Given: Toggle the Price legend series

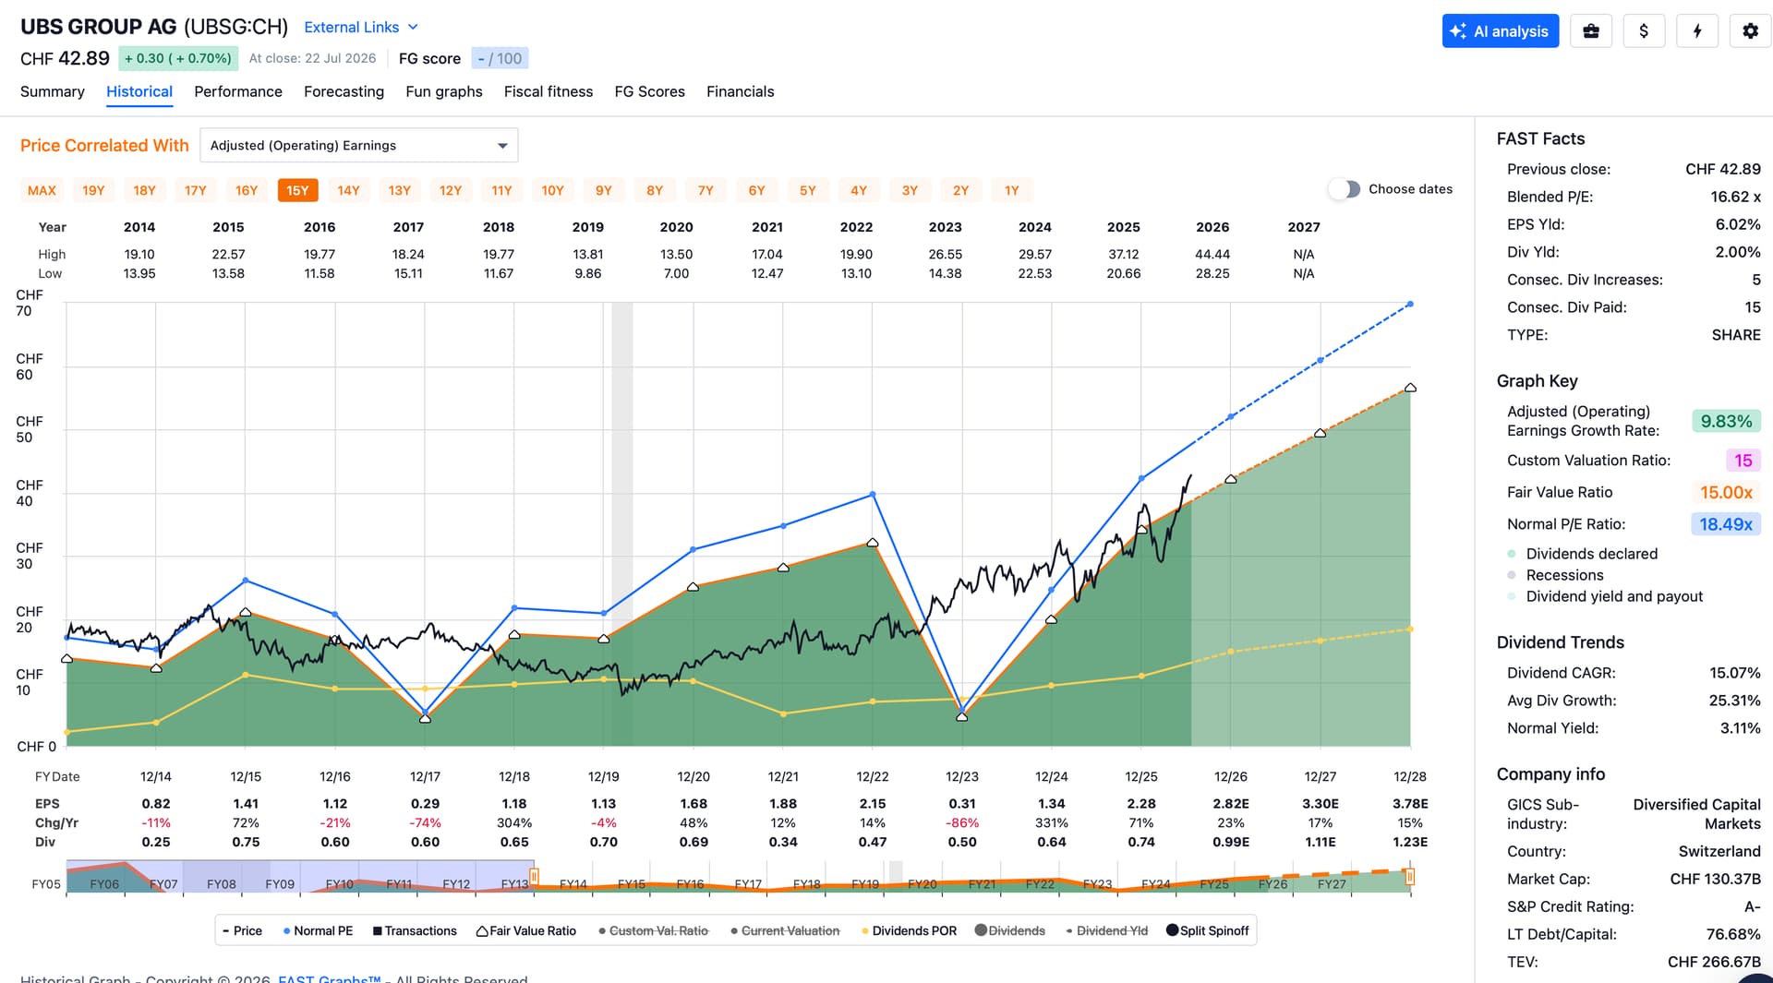Looking at the screenshot, I should pos(243,930).
